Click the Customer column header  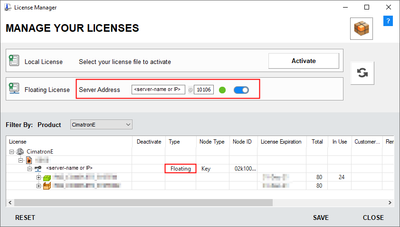(x=367, y=142)
